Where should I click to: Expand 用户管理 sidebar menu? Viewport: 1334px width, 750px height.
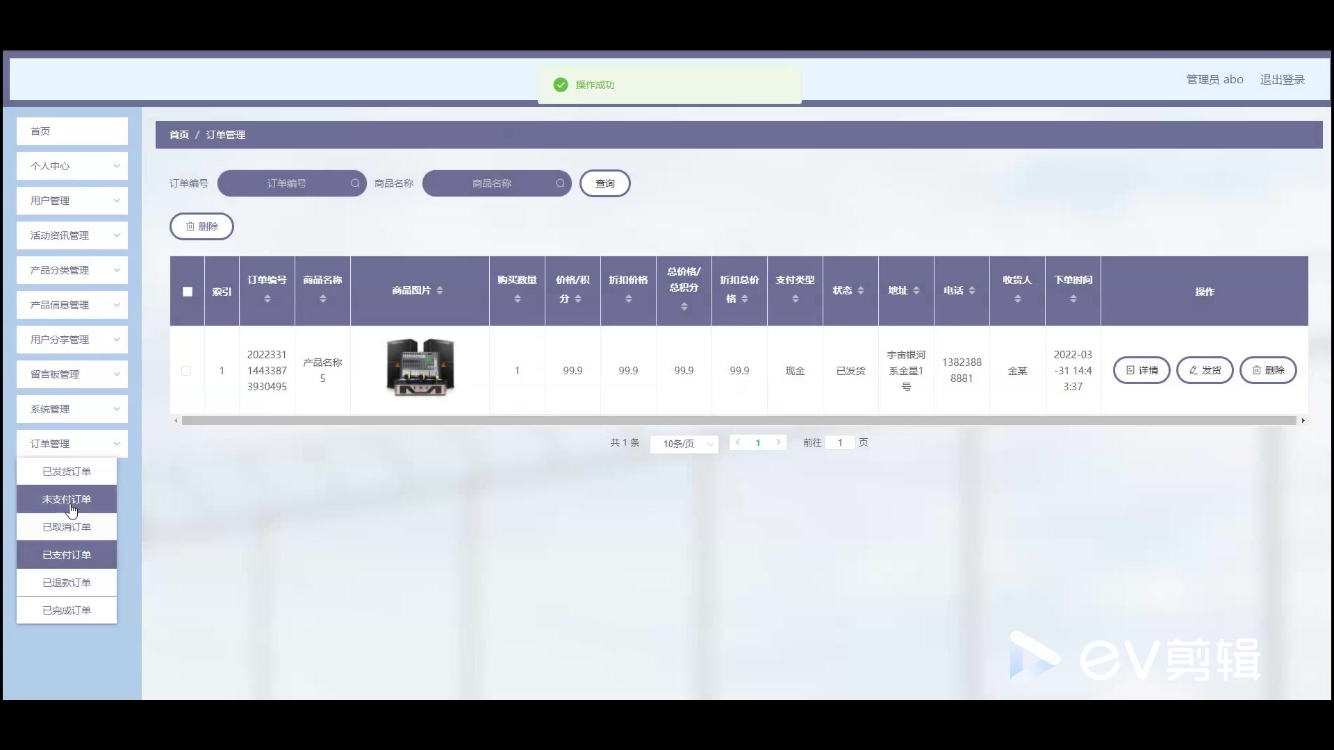click(72, 201)
